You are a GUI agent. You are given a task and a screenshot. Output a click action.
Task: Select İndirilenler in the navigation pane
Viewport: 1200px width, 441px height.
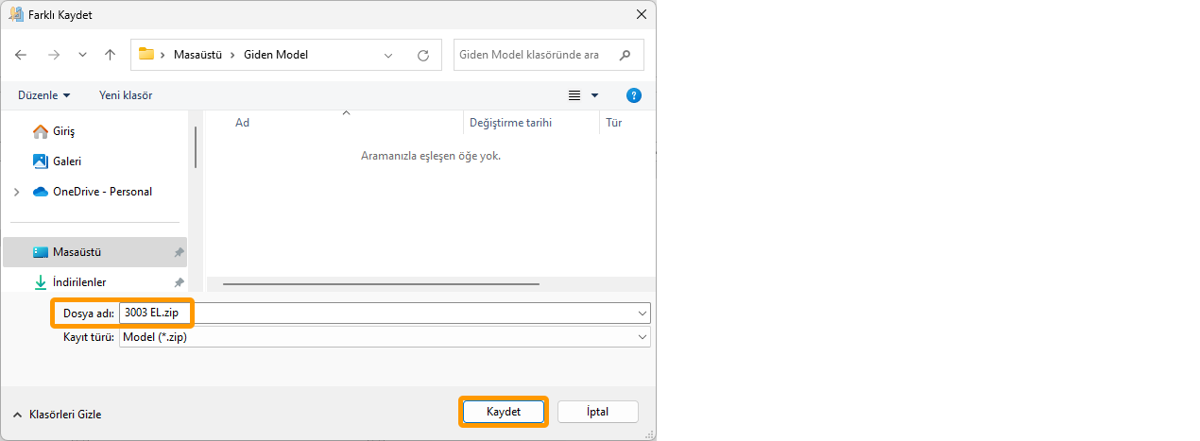click(x=79, y=282)
